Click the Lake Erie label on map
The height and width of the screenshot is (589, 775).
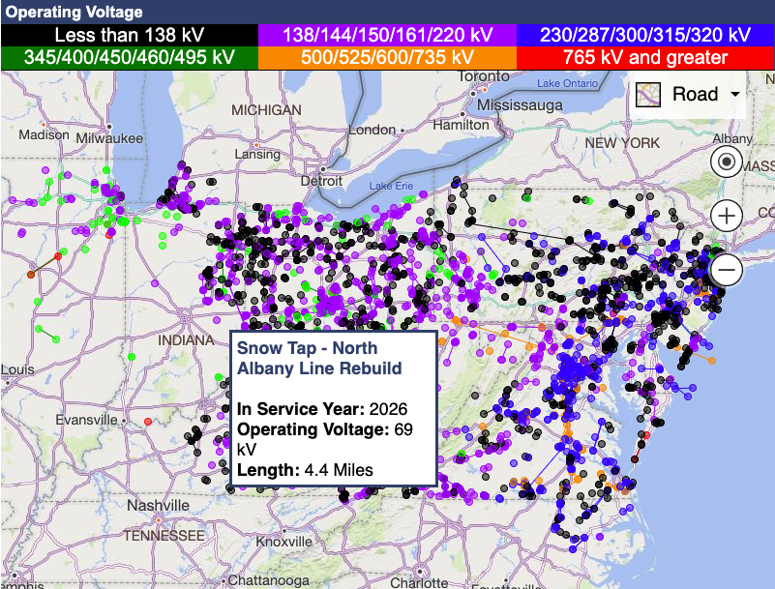coord(391,186)
